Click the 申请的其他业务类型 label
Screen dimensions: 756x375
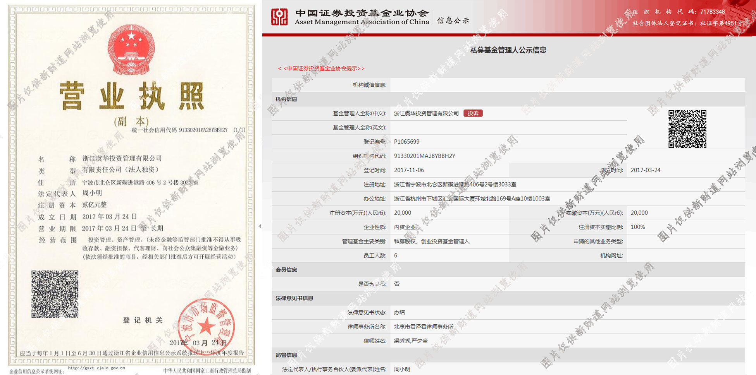pyautogui.click(x=598, y=241)
